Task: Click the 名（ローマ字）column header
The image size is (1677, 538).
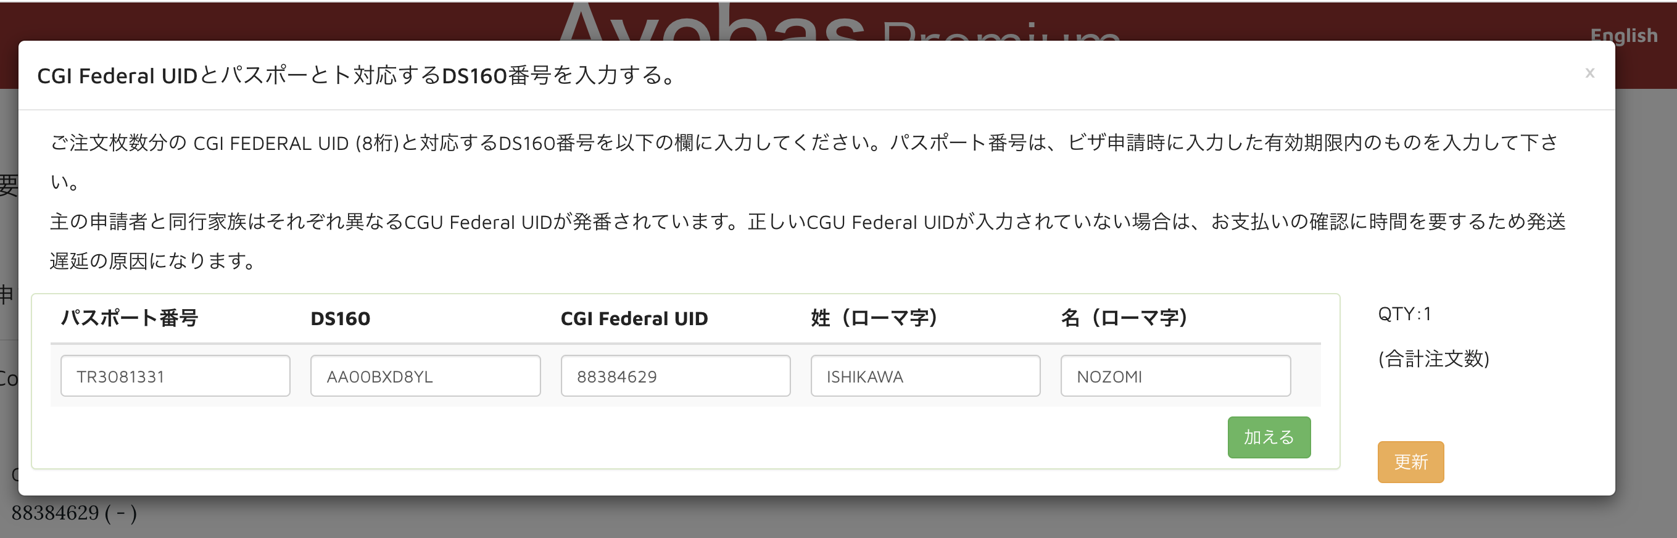Action: pos(1124,318)
